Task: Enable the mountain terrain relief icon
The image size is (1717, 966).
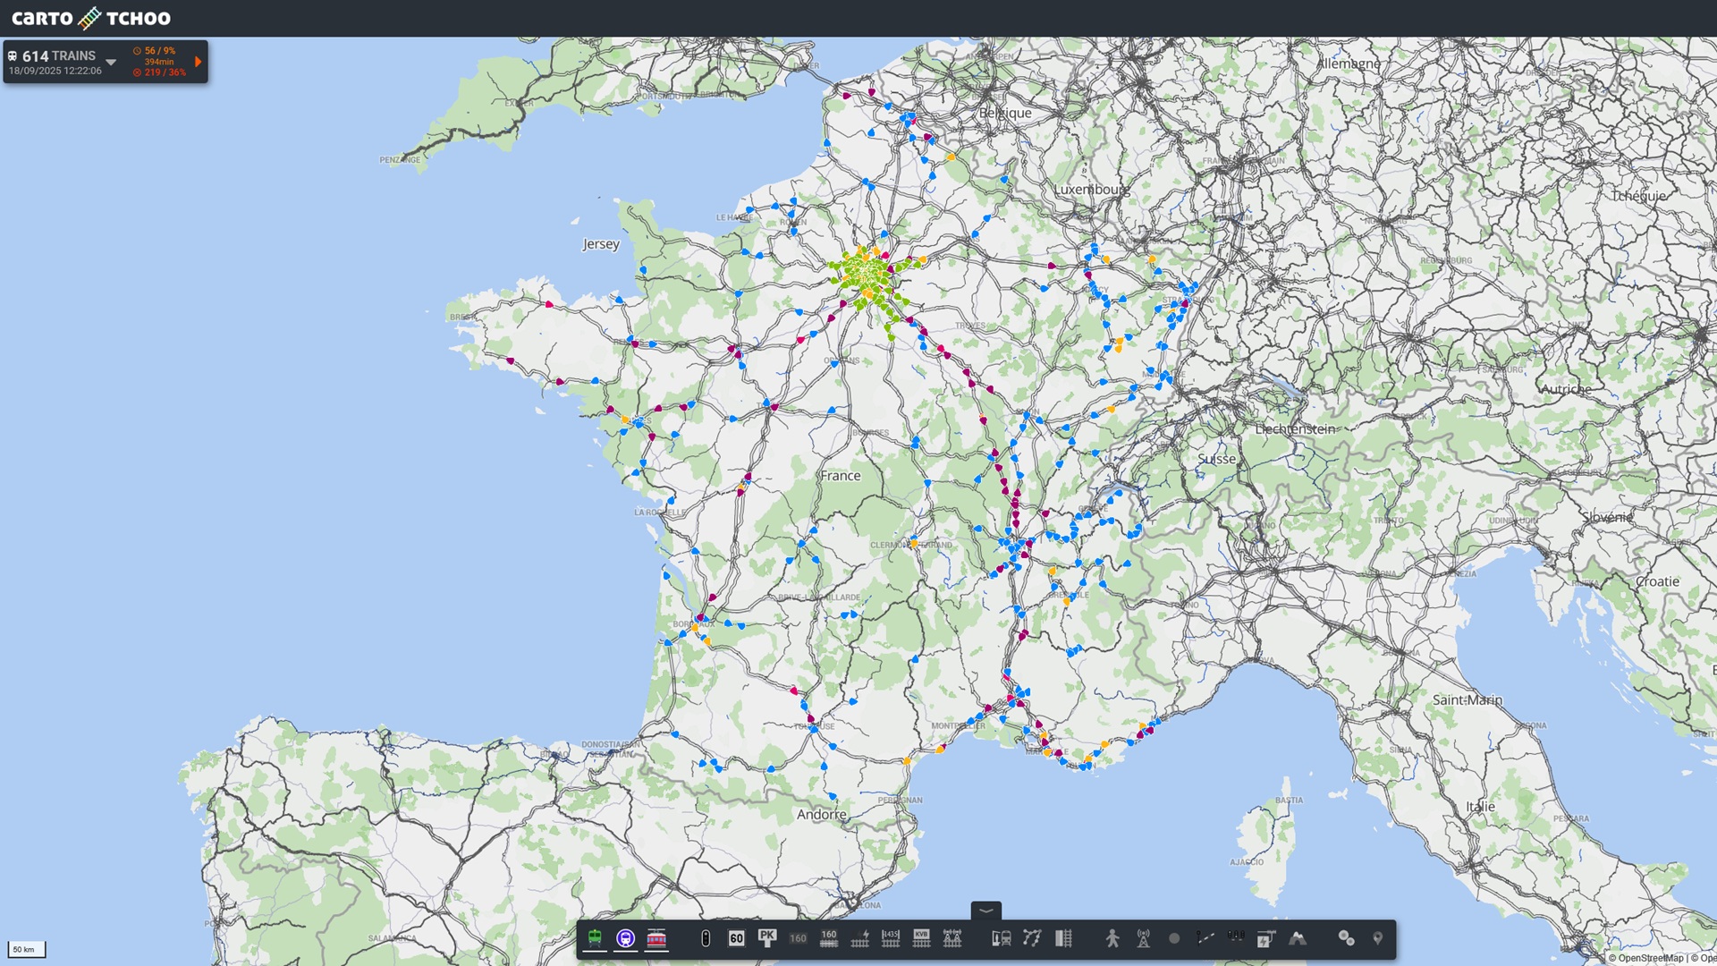Action: pos(1297,938)
